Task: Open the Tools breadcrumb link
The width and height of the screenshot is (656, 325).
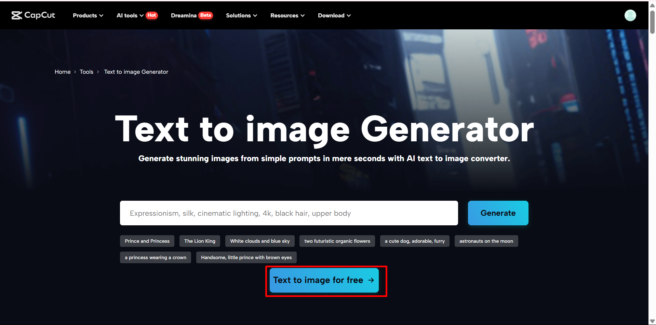Action: 86,72
